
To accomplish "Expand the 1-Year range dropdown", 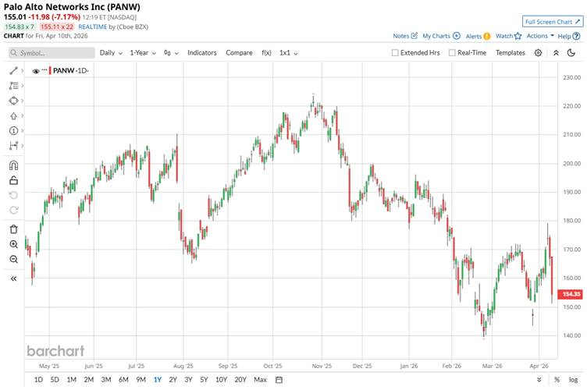I will pyautogui.click(x=143, y=52).
